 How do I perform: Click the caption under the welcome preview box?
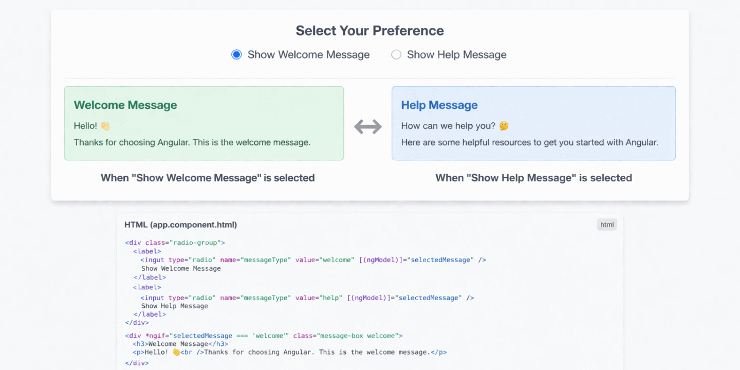point(208,177)
